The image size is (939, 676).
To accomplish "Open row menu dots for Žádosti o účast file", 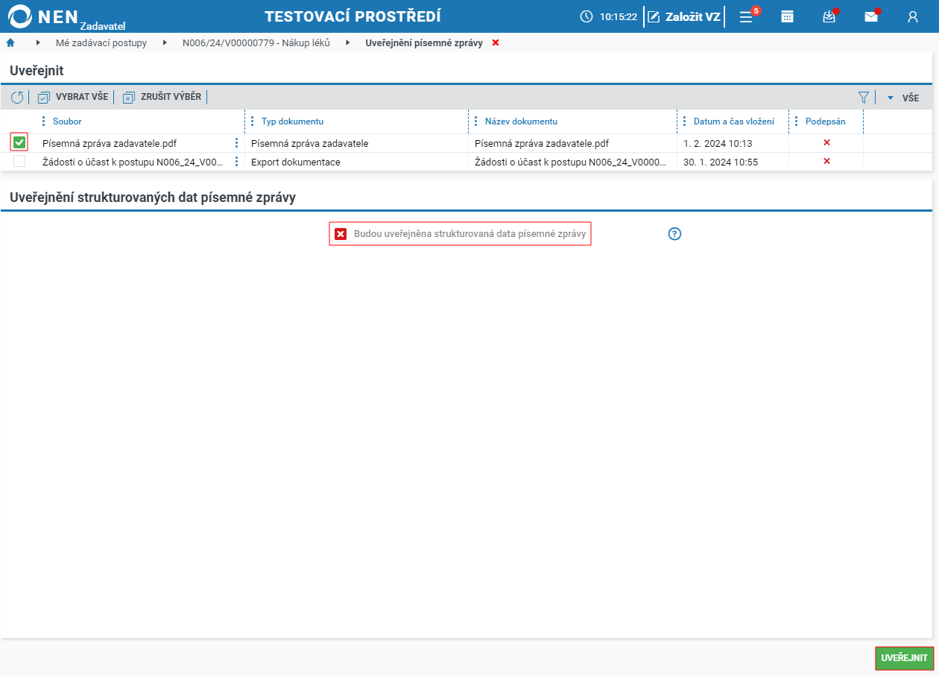I will tap(237, 161).
